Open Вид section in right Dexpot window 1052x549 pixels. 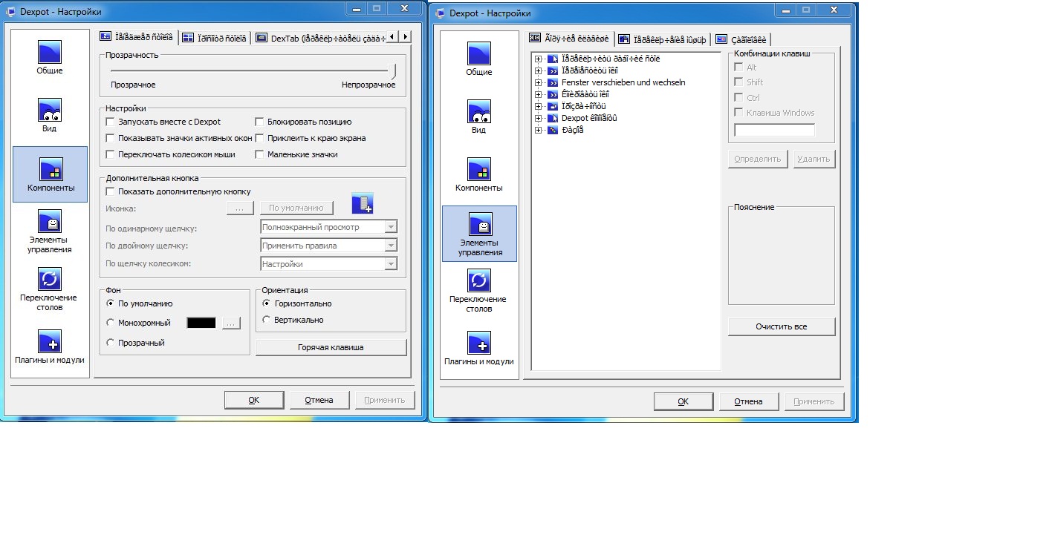(479, 117)
